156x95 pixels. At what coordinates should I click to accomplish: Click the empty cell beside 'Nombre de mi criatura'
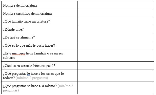point(116,5)
